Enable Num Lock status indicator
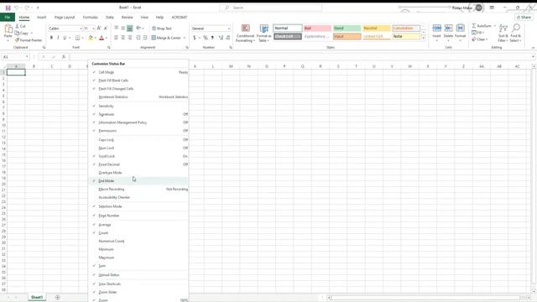The image size is (537, 302). [x=138, y=148]
